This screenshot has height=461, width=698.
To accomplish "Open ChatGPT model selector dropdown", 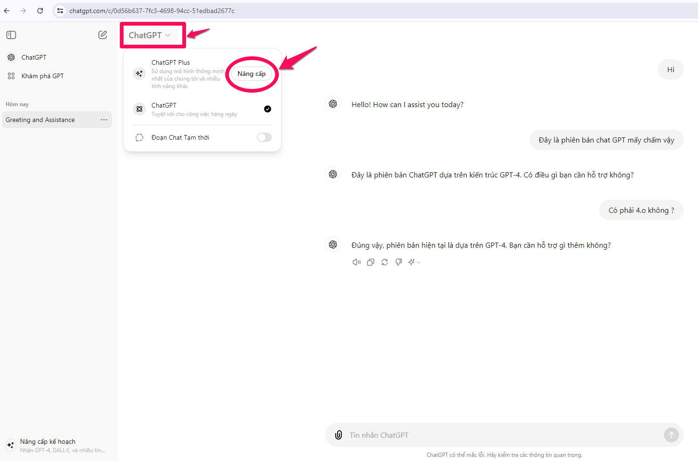I will tap(150, 35).
